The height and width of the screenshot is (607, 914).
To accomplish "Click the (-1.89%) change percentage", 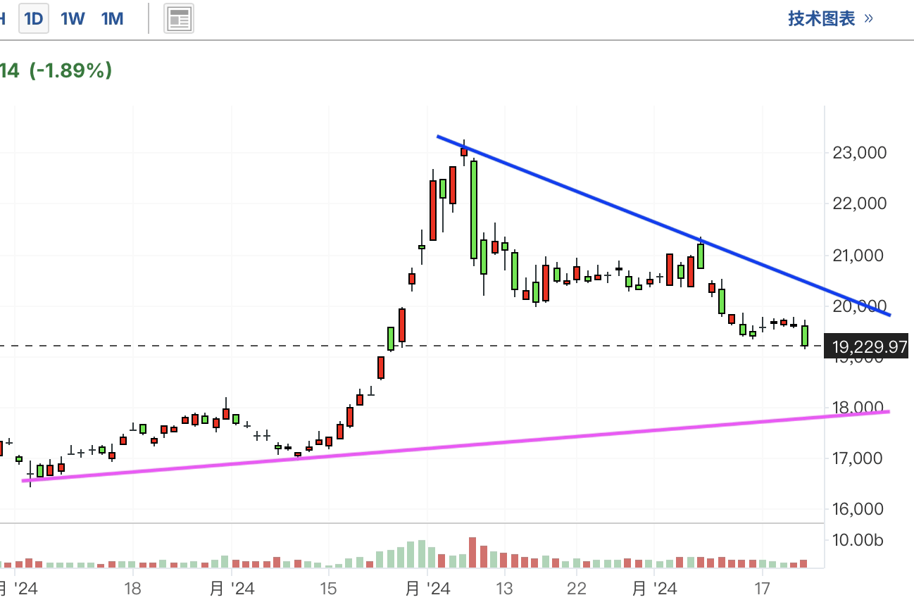I will (x=70, y=70).
